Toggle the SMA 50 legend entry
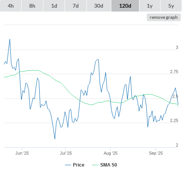182x175 pixels. (x=104, y=165)
